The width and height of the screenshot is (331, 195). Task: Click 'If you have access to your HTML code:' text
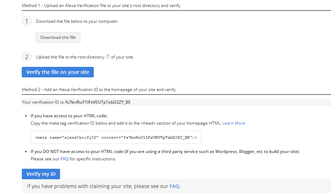coord(69,116)
